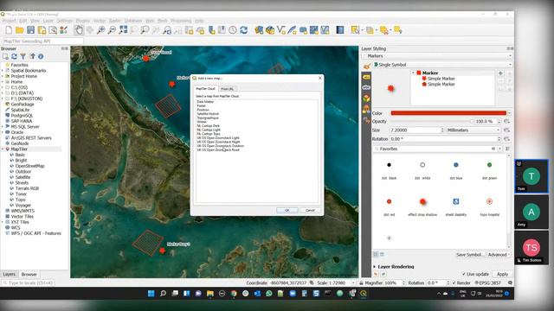Click the Zoom Last icon

pyautogui.click(x=167, y=30)
